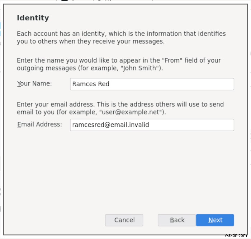Click the "user@example.net" example text
The image size is (251, 239).
[x=131, y=112]
